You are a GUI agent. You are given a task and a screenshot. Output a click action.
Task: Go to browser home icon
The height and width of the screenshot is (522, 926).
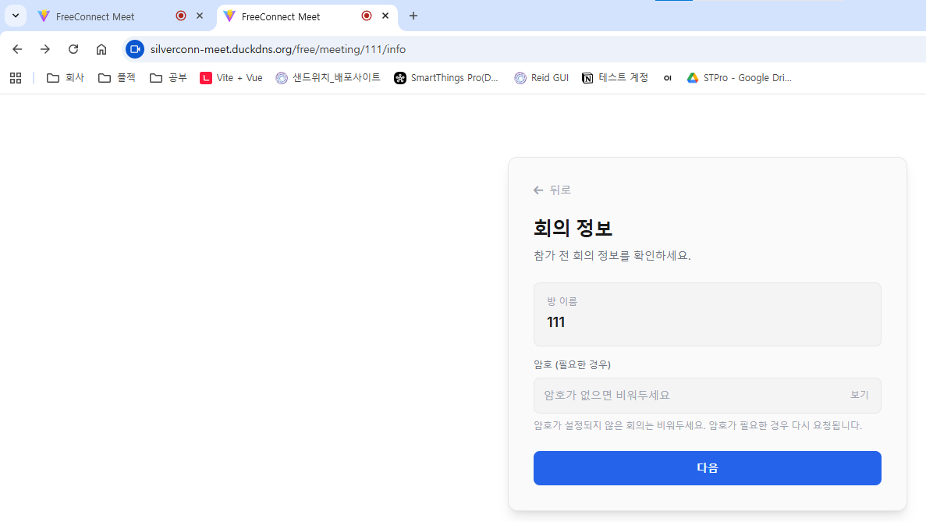[x=101, y=49]
